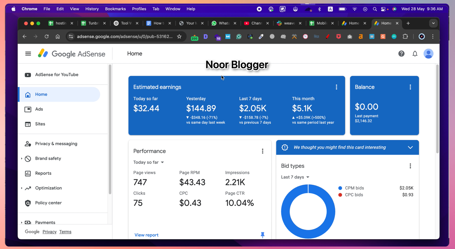Click the Amazon extension icon
This screenshot has height=249, width=455.
tap(361, 36)
